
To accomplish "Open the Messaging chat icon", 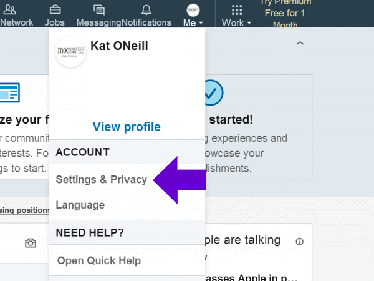I will (98, 9).
